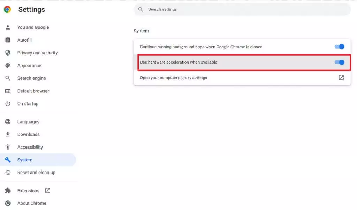
Task: Select On startup in sidebar
Action: [x=28, y=104]
